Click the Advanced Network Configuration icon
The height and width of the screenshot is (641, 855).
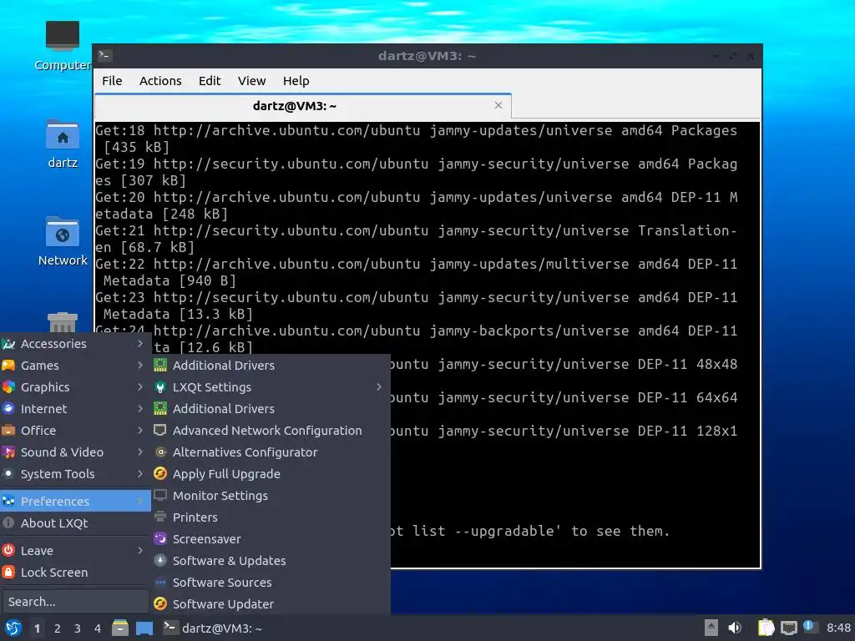pyautogui.click(x=159, y=431)
